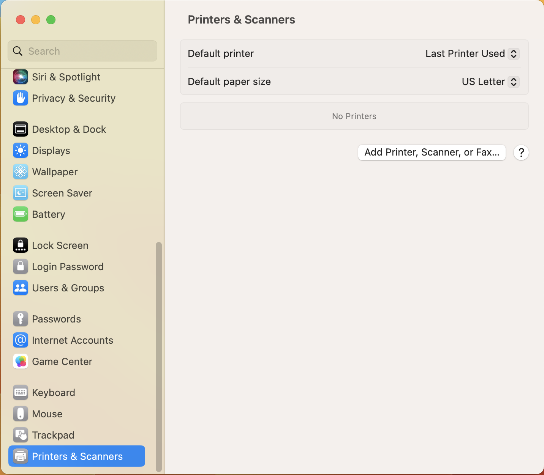Open Users & Groups label

(68, 288)
